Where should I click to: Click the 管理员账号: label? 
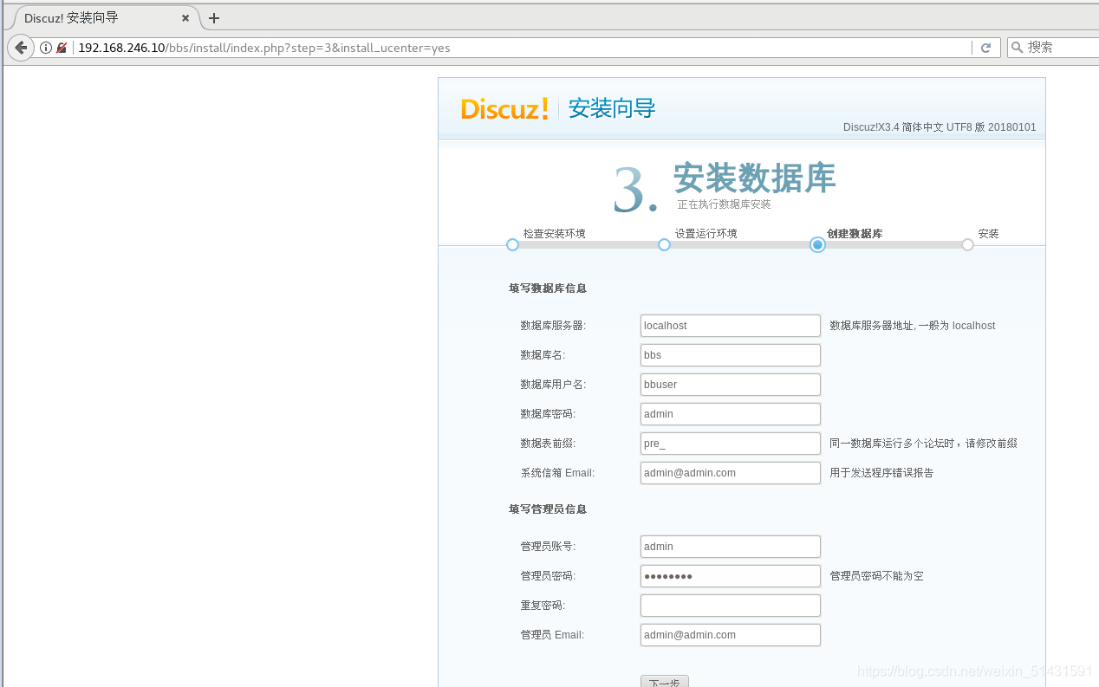coord(548,547)
